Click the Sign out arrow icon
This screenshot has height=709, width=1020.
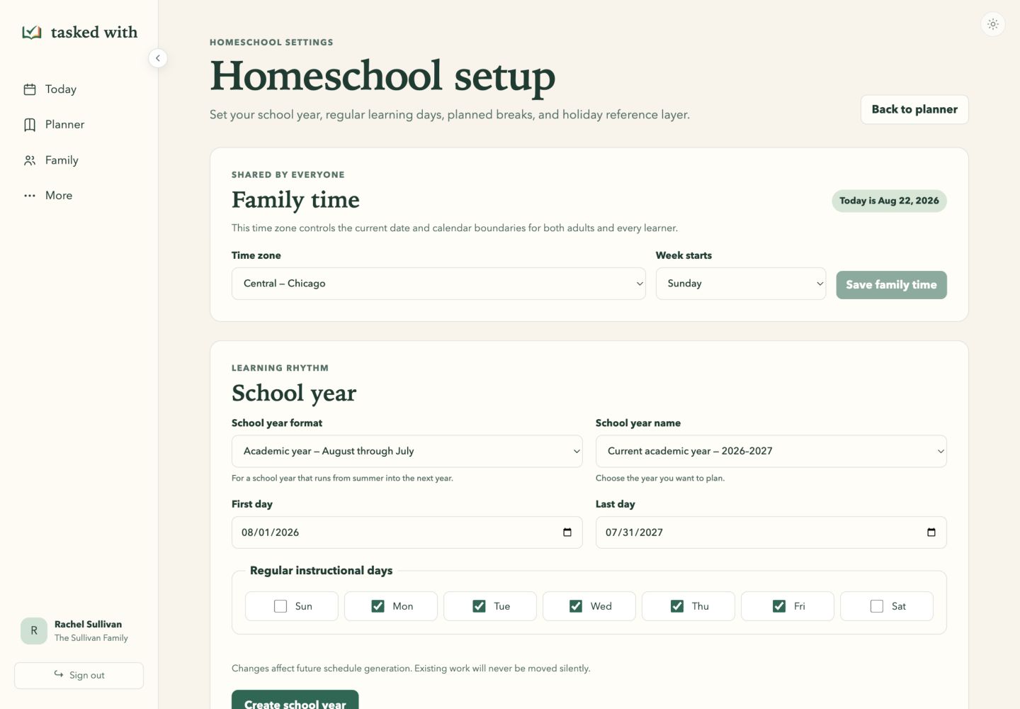point(59,674)
